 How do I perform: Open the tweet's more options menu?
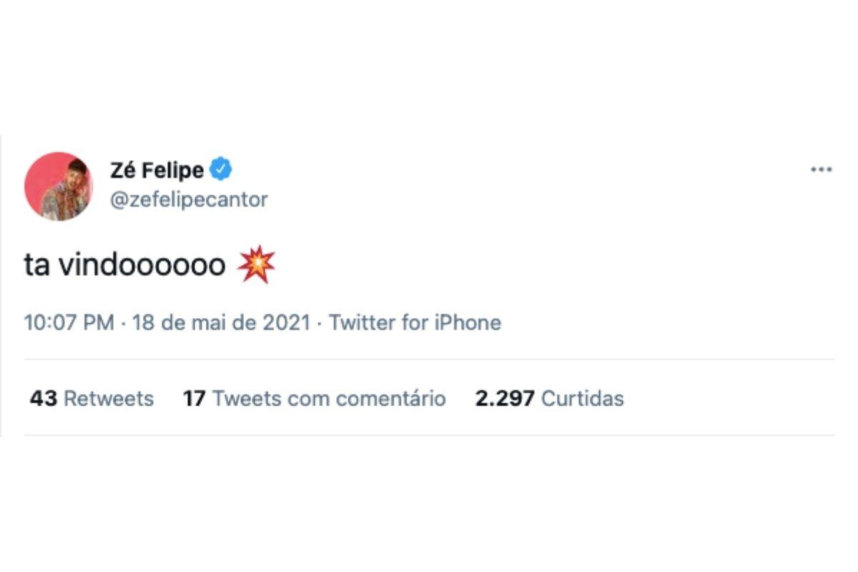pos(821,170)
